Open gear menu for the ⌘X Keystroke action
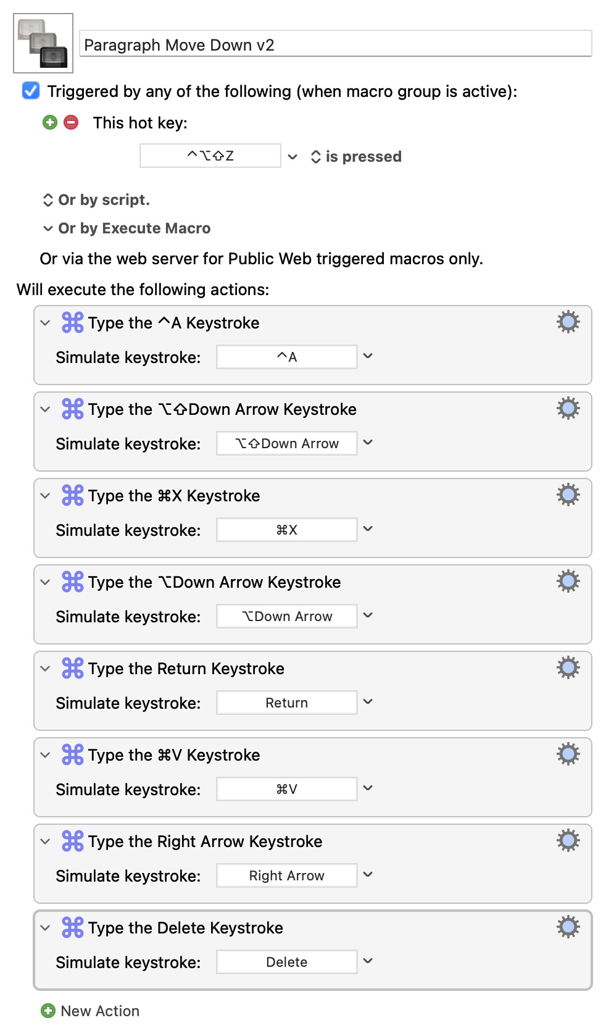The width and height of the screenshot is (606, 1031). [x=568, y=495]
